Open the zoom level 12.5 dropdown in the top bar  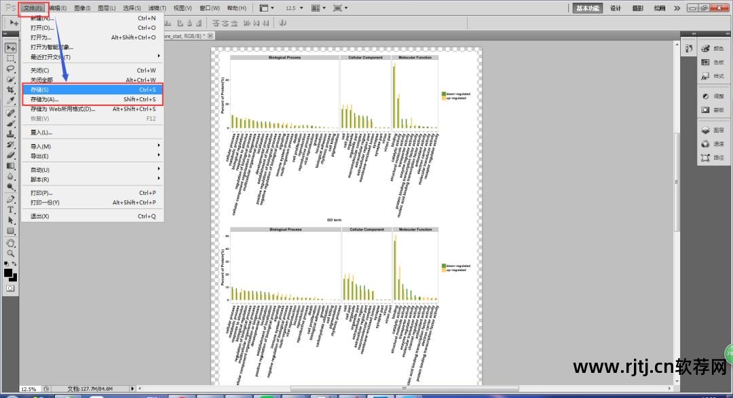295,8
